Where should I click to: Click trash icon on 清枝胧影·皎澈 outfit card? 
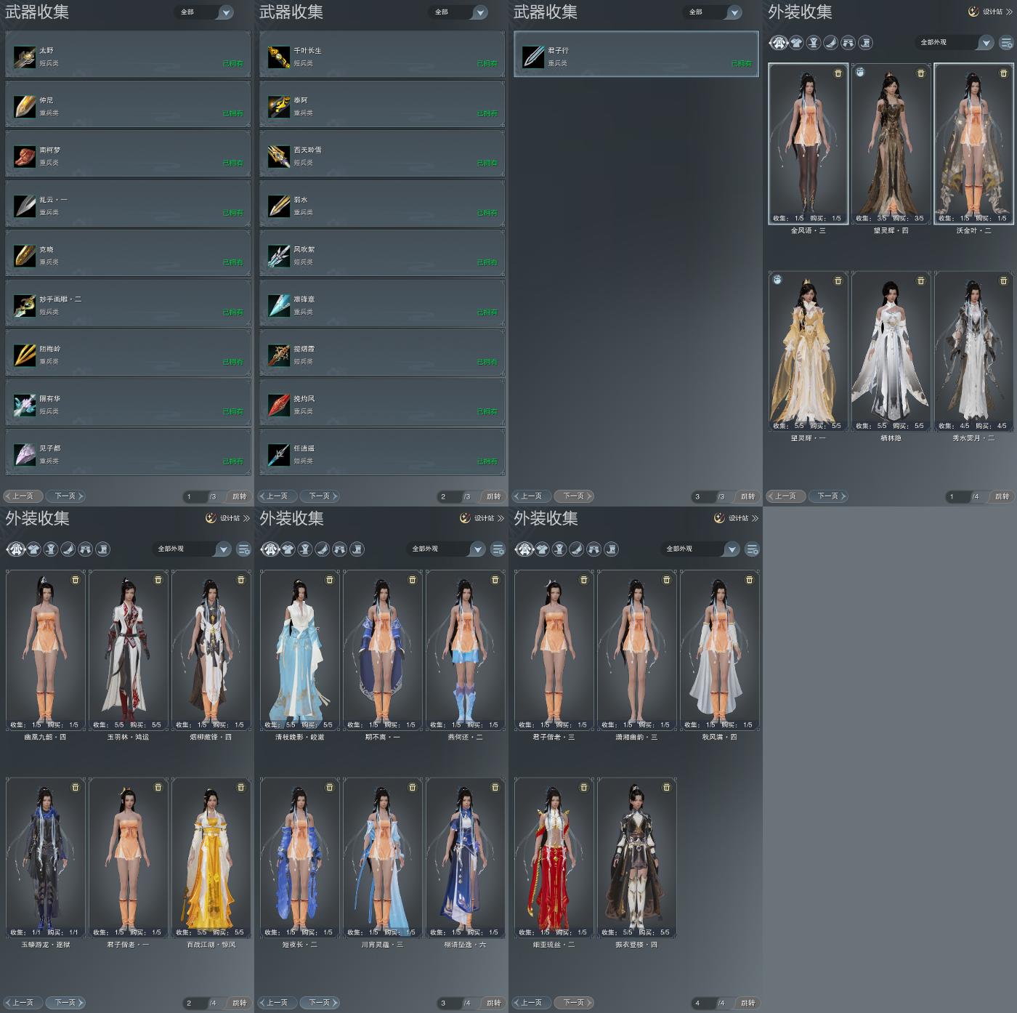tap(330, 580)
